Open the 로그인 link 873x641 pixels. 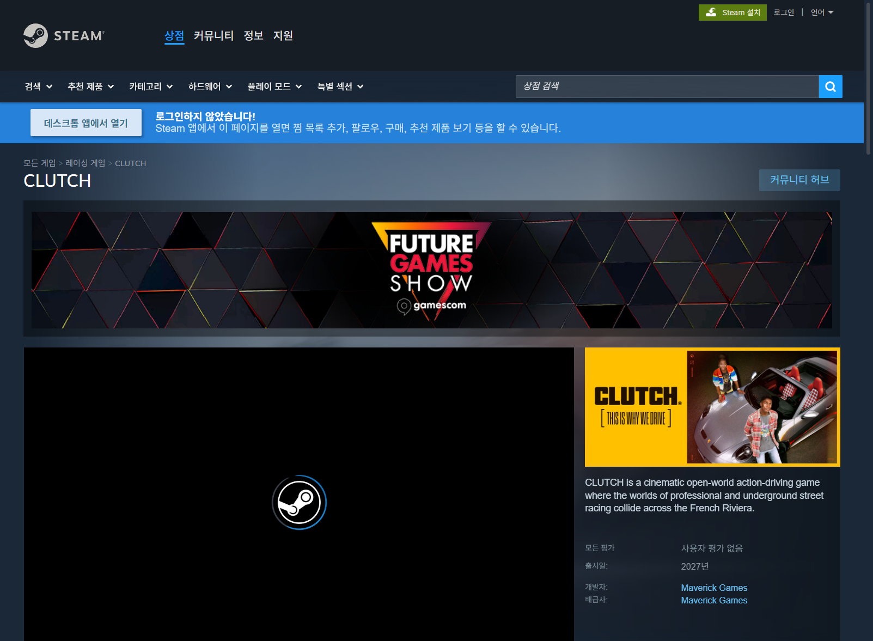(x=784, y=13)
